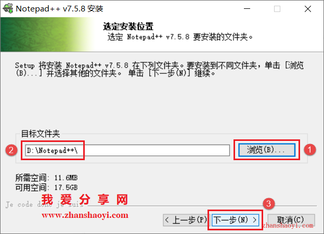Viewport: 324px width, 234px height.
Task: Close the Notepad++ installer window
Action: [x=308, y=9]
